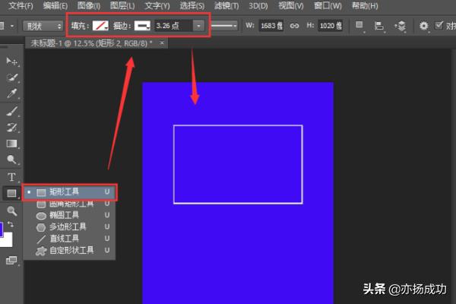456x304 pixels.
Task: Toggle the 对齐 align edges checkbox
Action: point(439,25)
